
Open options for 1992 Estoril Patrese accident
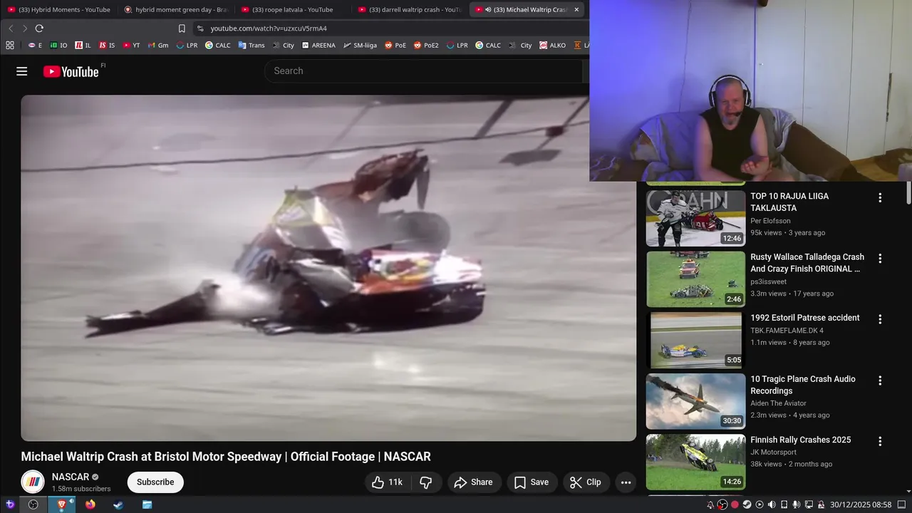[880, 319]
